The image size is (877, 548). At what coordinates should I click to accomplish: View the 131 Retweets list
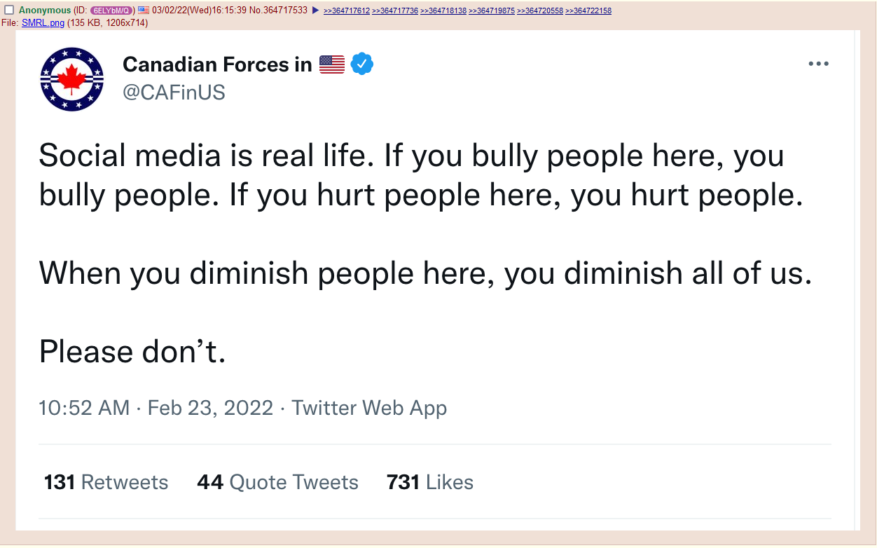tap(106, 482)
